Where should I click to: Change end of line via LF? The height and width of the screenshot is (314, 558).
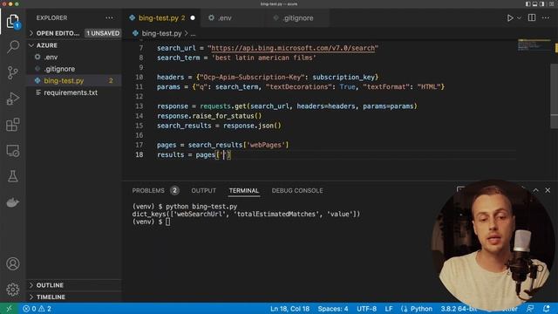(x=389, y=309)
